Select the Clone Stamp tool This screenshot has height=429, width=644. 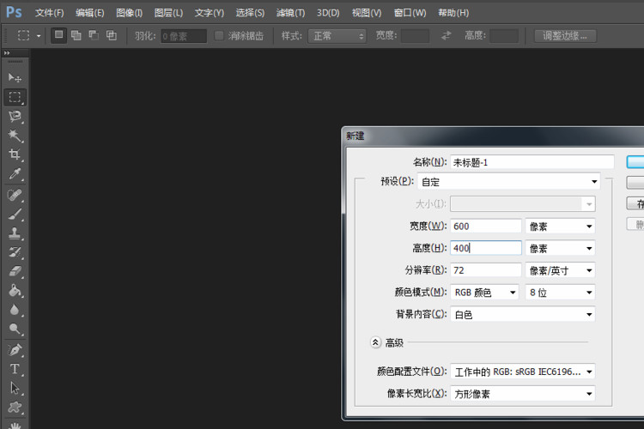click(x=15, y=233)
